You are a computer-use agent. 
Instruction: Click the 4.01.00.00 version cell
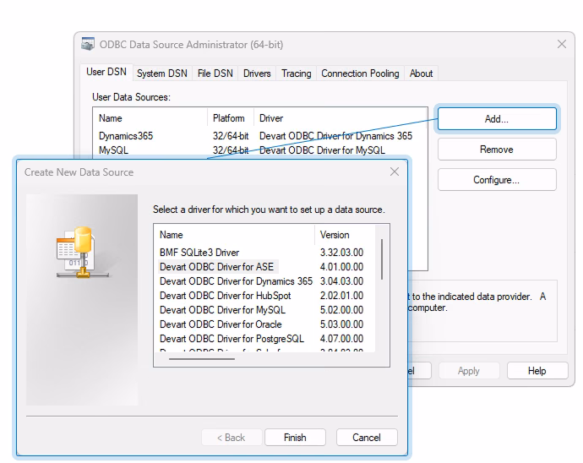coord(341,267)
